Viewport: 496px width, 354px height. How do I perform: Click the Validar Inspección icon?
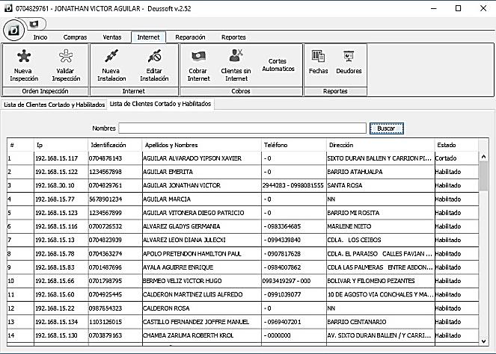(x=66, y=64)
